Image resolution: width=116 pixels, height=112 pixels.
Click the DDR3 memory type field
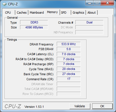34,22
